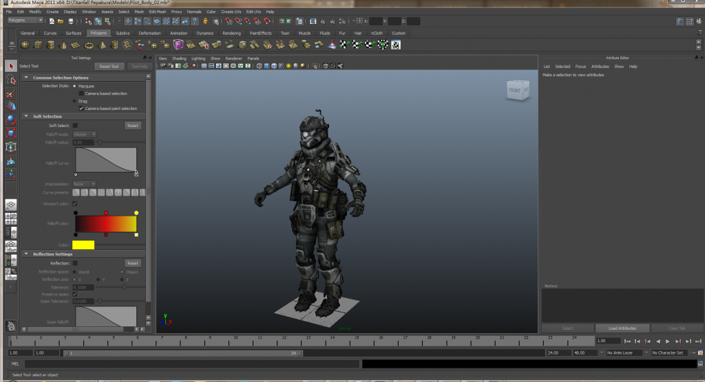Enable the Soft Select checkbox
This screenshot has height=382, width=705.
click(75, 125)
